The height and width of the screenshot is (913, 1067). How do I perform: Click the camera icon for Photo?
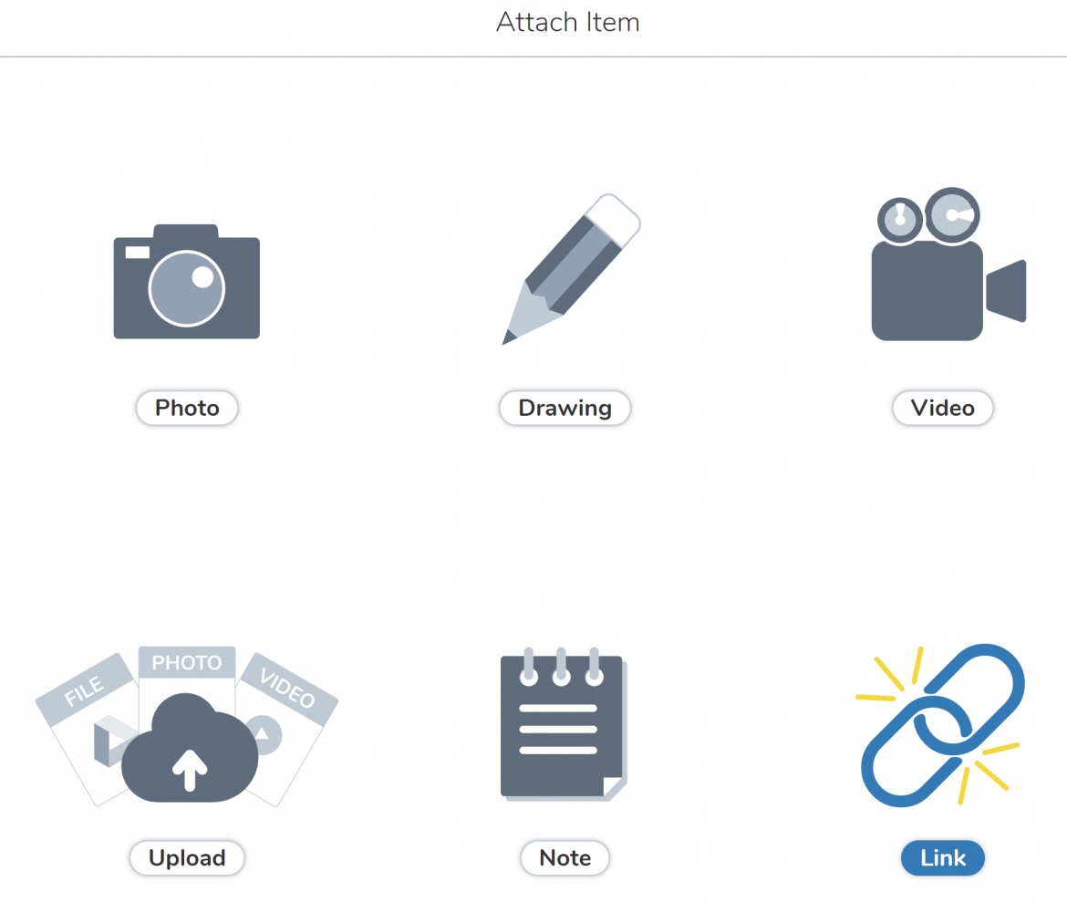tap(186, 281)
